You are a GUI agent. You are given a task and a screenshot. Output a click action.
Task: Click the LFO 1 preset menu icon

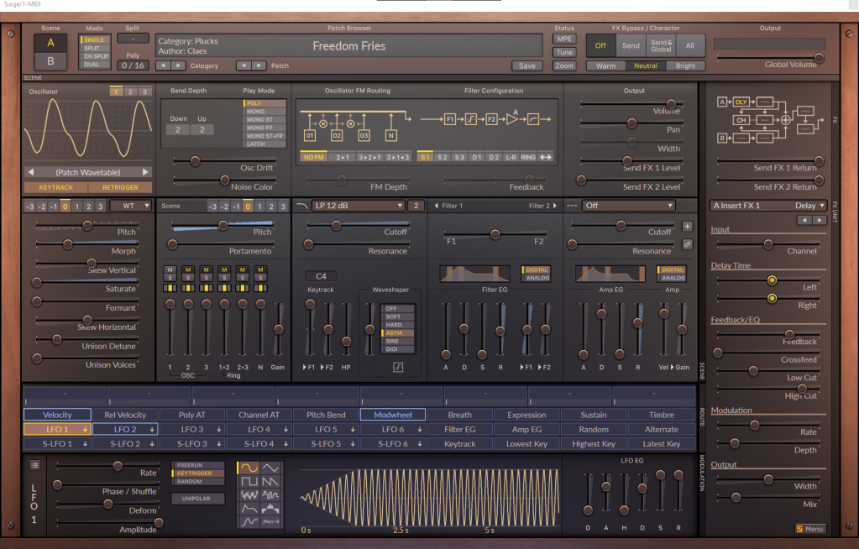pyautogui.click(x=34, y=464)
